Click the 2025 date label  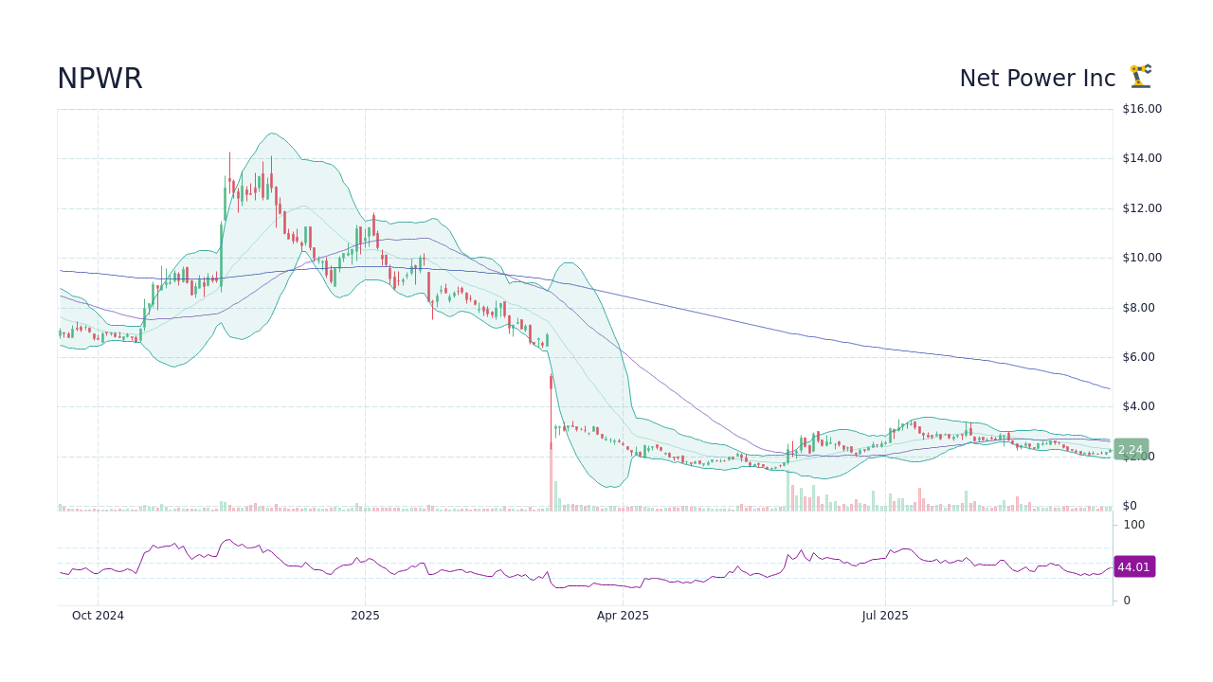pyautogui.click(x=365, y=615)
